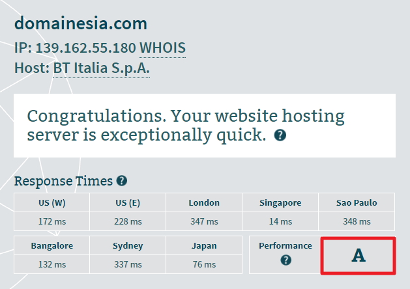Click help icon after 'exceptionally quick'
Viewport: 410px width, 289px height.
[x=280, y=135]
